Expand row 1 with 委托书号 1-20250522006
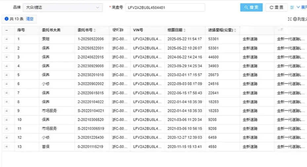 [7, 39]
